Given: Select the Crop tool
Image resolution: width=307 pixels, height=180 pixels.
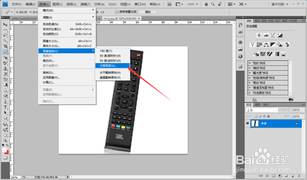Looking at the screenshot, I should [x=5, y=46].
